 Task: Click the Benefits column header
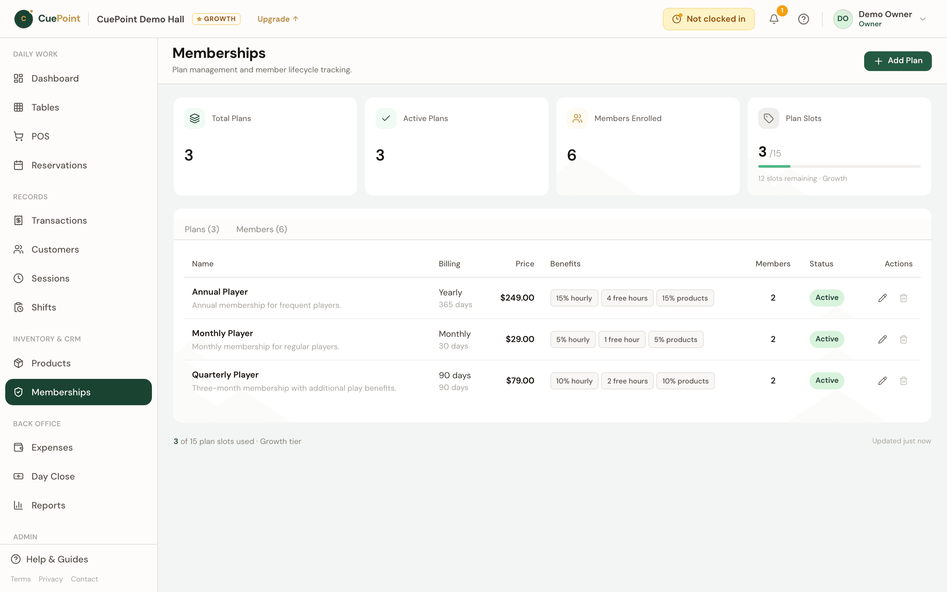click(x=565, y=263)
